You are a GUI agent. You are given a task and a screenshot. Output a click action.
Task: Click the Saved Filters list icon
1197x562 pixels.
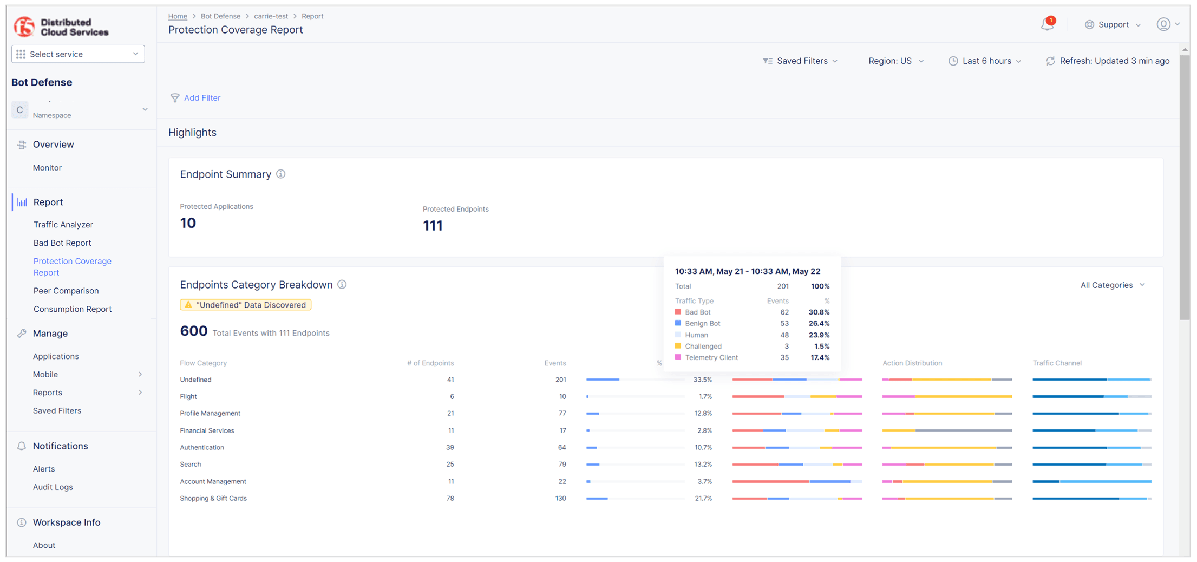click(768, 61)
